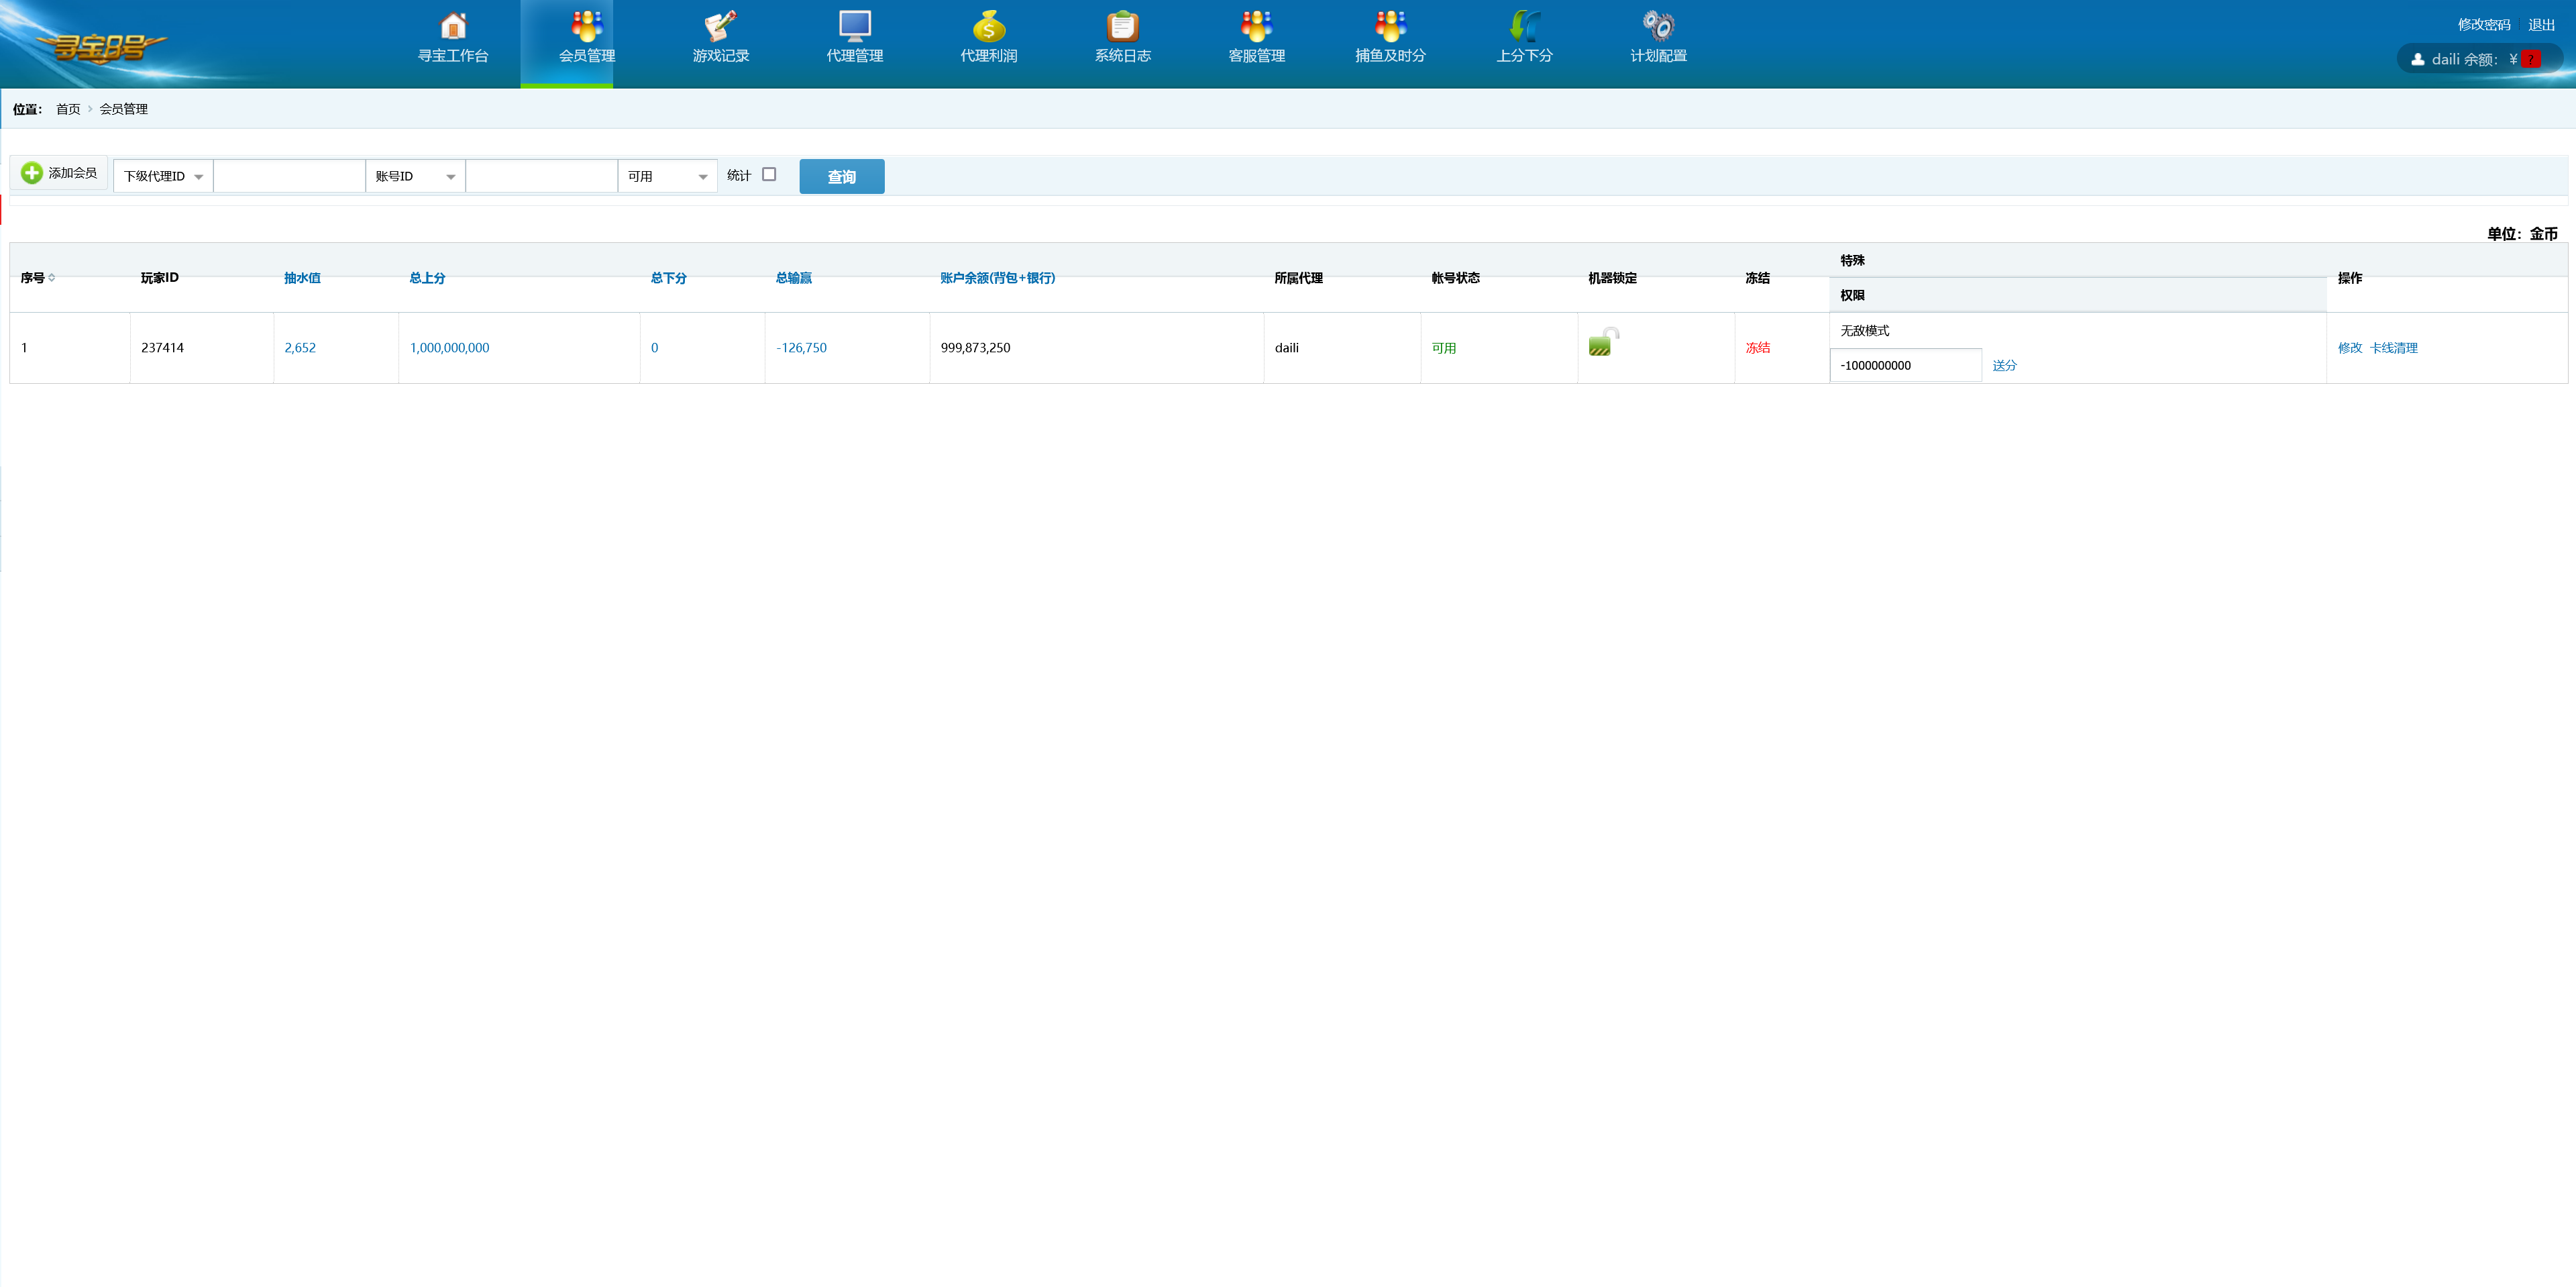2576x1287 pixels.
Task: Click the red balance badge
Action: pos(2532,59)
